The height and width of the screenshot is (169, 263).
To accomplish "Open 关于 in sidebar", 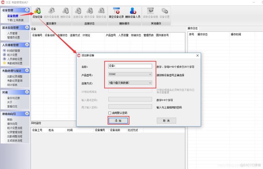I will (10, 102).
